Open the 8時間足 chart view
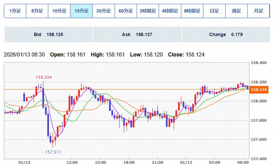 pos(192,11)
